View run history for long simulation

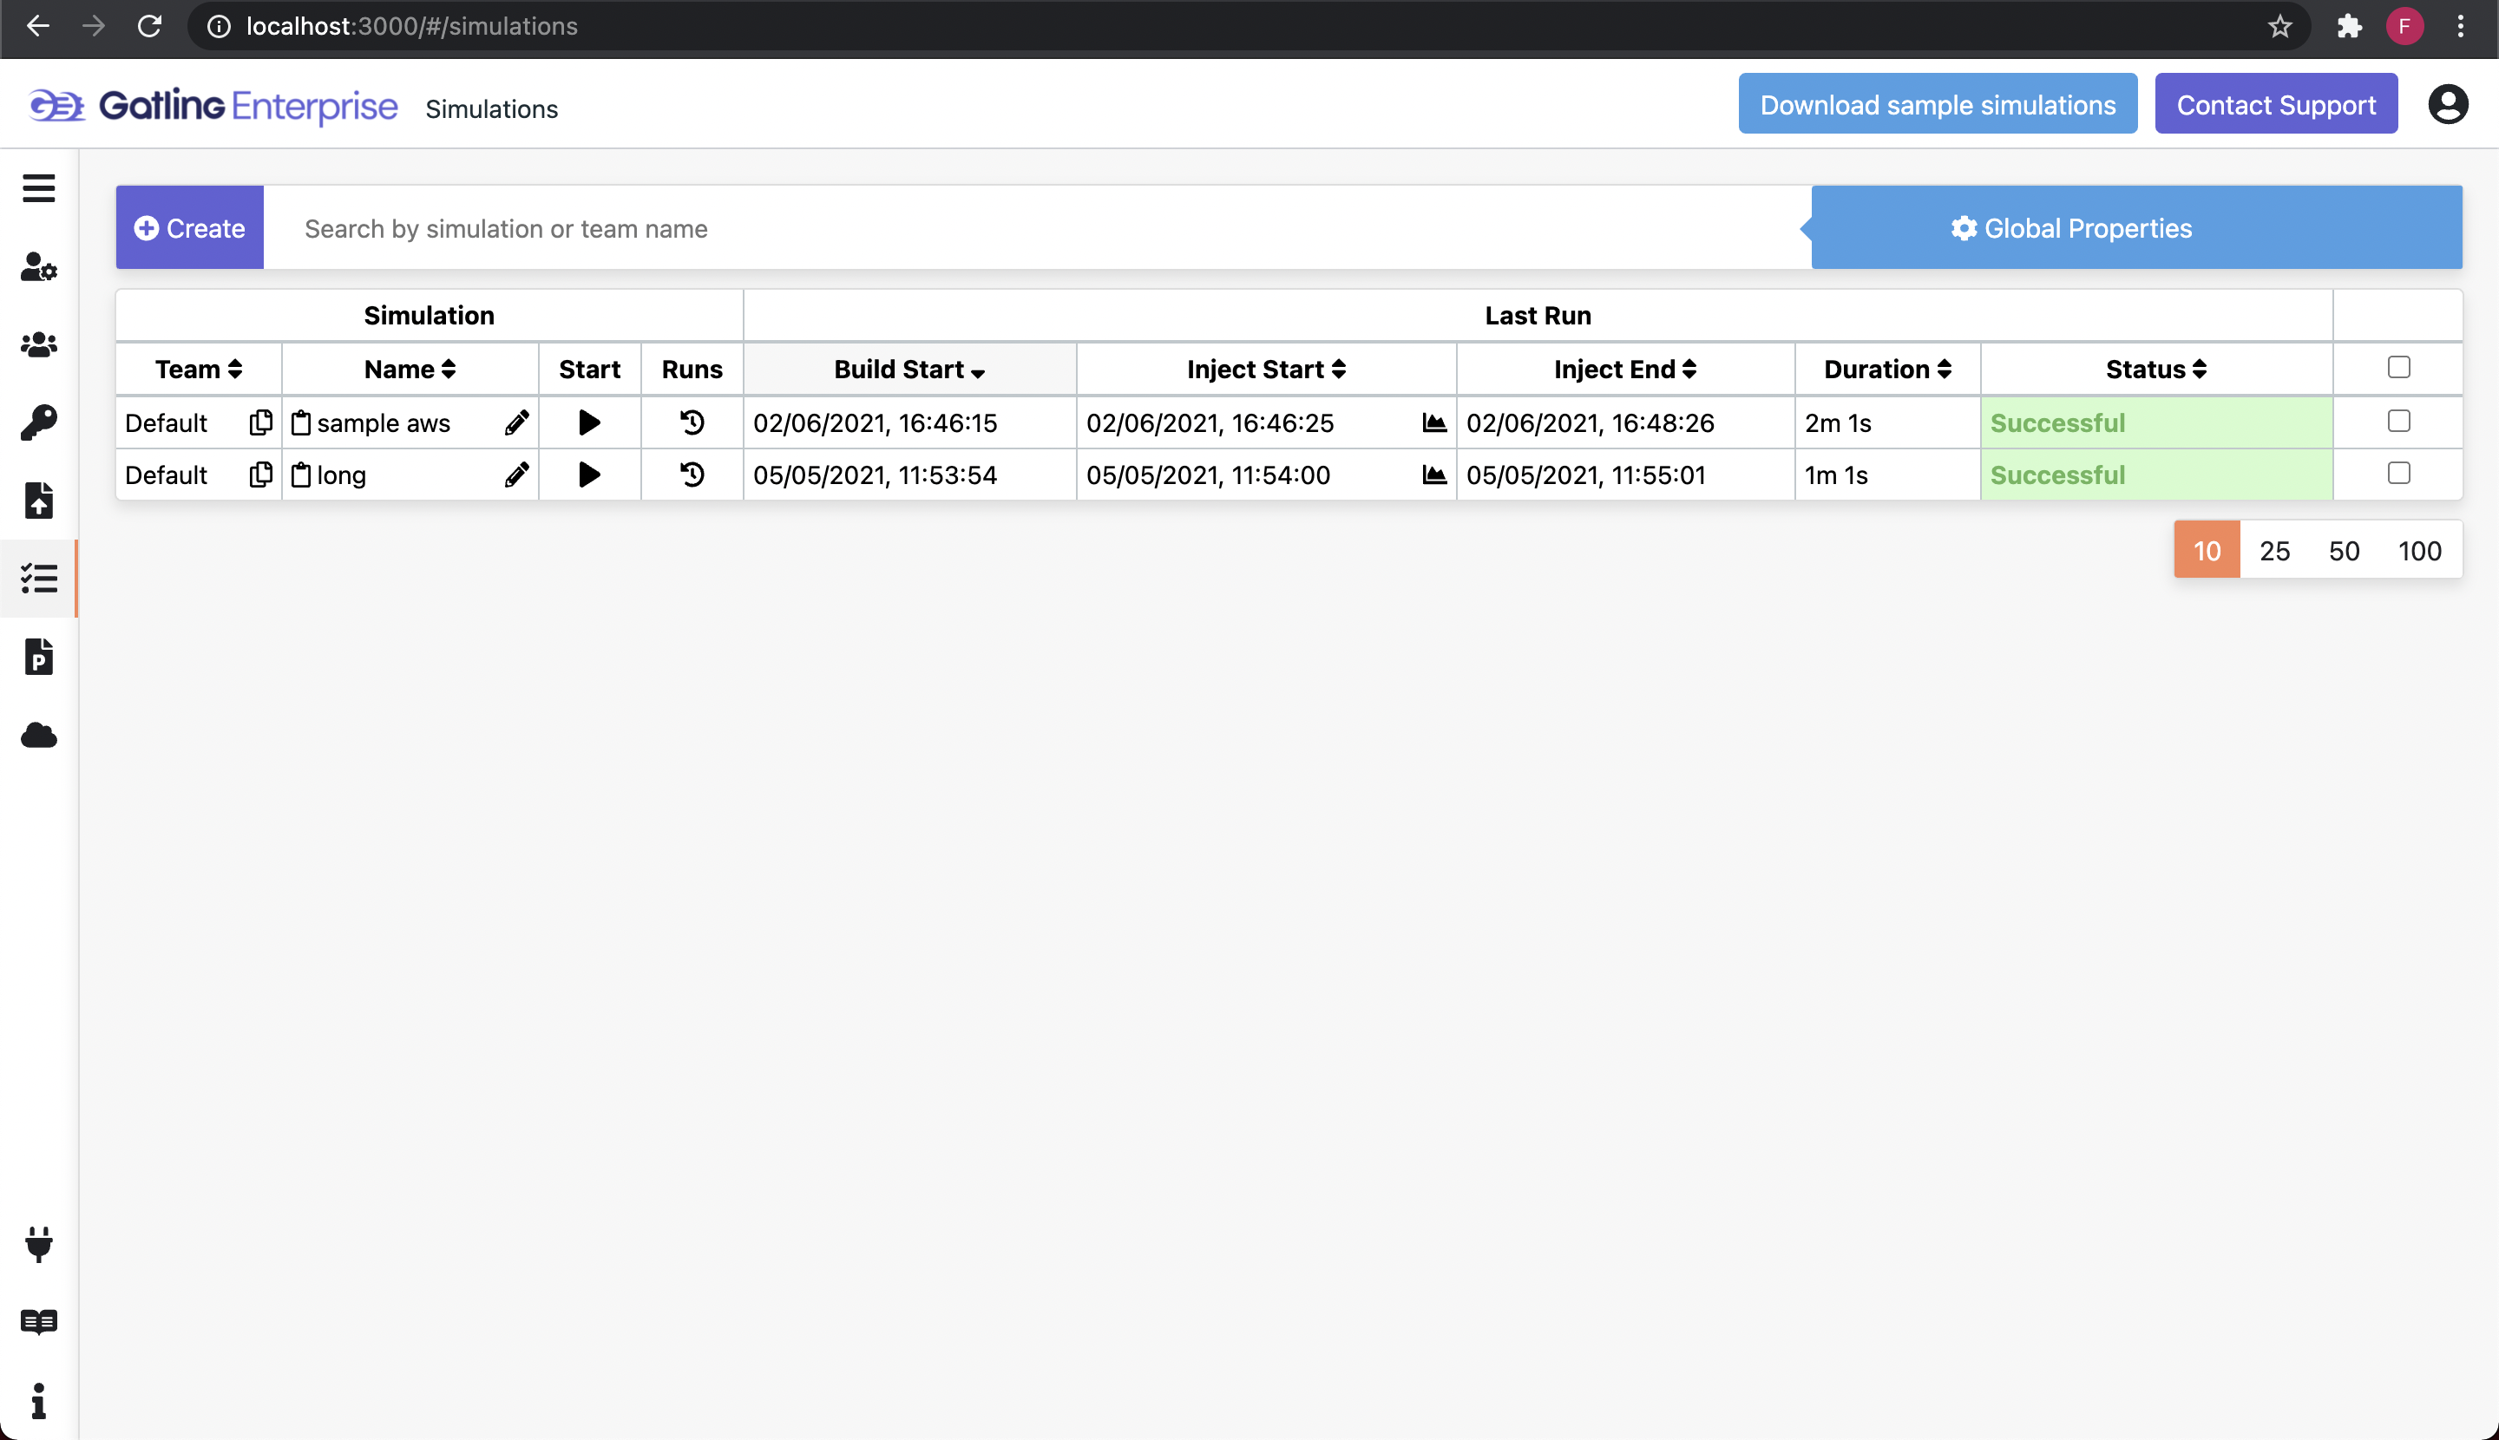click(692, 474)
